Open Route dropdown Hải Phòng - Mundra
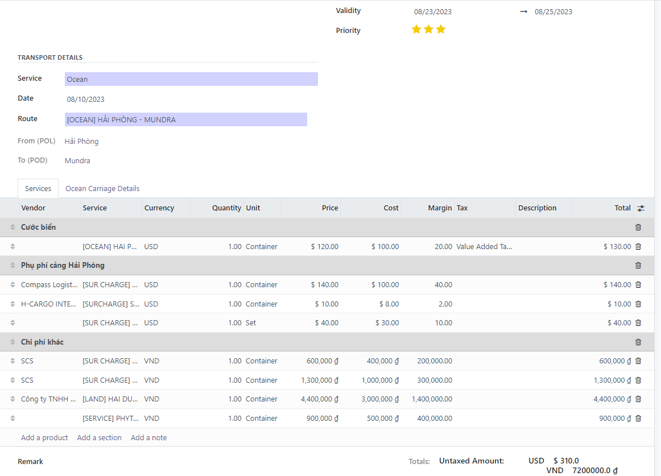The image size is (661, 476). pyautogui.click(x=185, y=119)
